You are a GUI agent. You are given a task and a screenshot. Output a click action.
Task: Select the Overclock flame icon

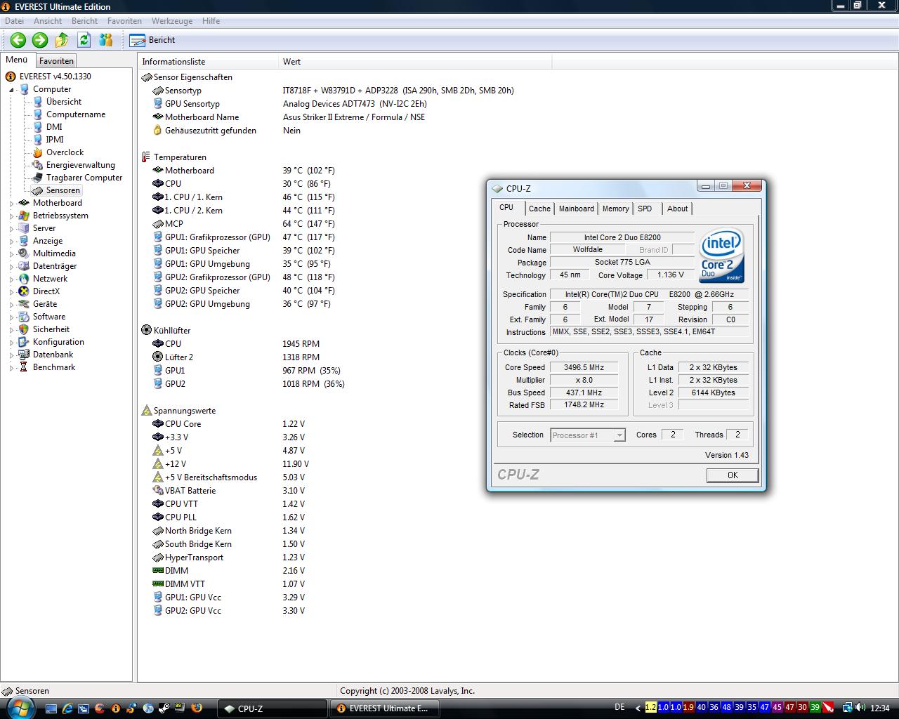tap(37, 152)
